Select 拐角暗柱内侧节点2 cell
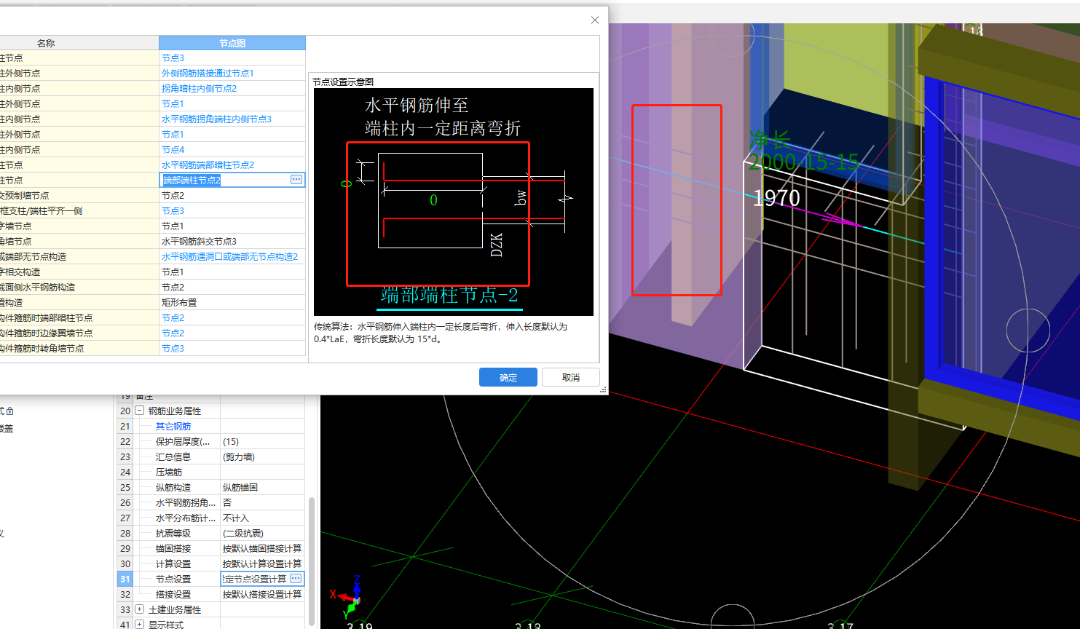This screenshot has width=1080, height=629. click(232, 89)
